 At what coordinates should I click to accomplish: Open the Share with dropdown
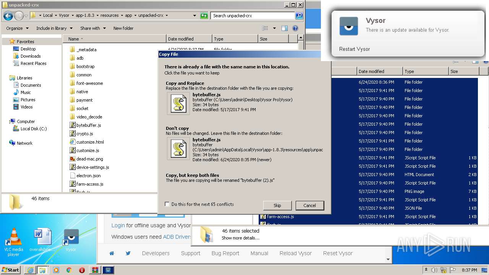point(93,28)
